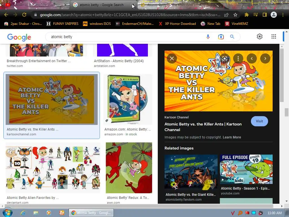Click the 11:00 AM system clock
This screenshot has width=289, height=217.
pyautogui.click(x=274, y=213)
